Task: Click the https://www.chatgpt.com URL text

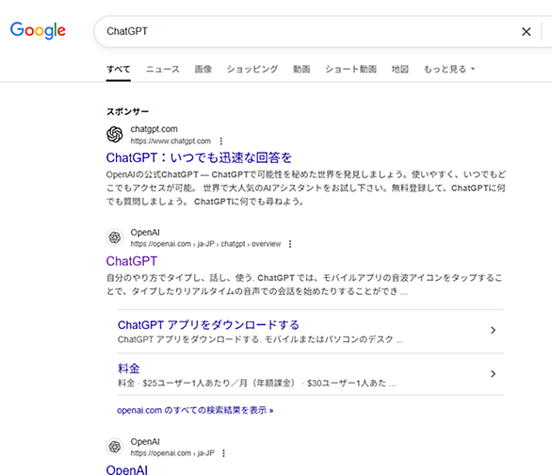Action: point(170,141)
